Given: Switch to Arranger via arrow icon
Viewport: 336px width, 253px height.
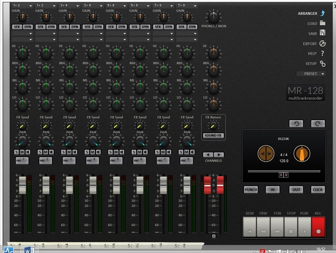Looking at the screenshot, I should [x=323, y=13].
